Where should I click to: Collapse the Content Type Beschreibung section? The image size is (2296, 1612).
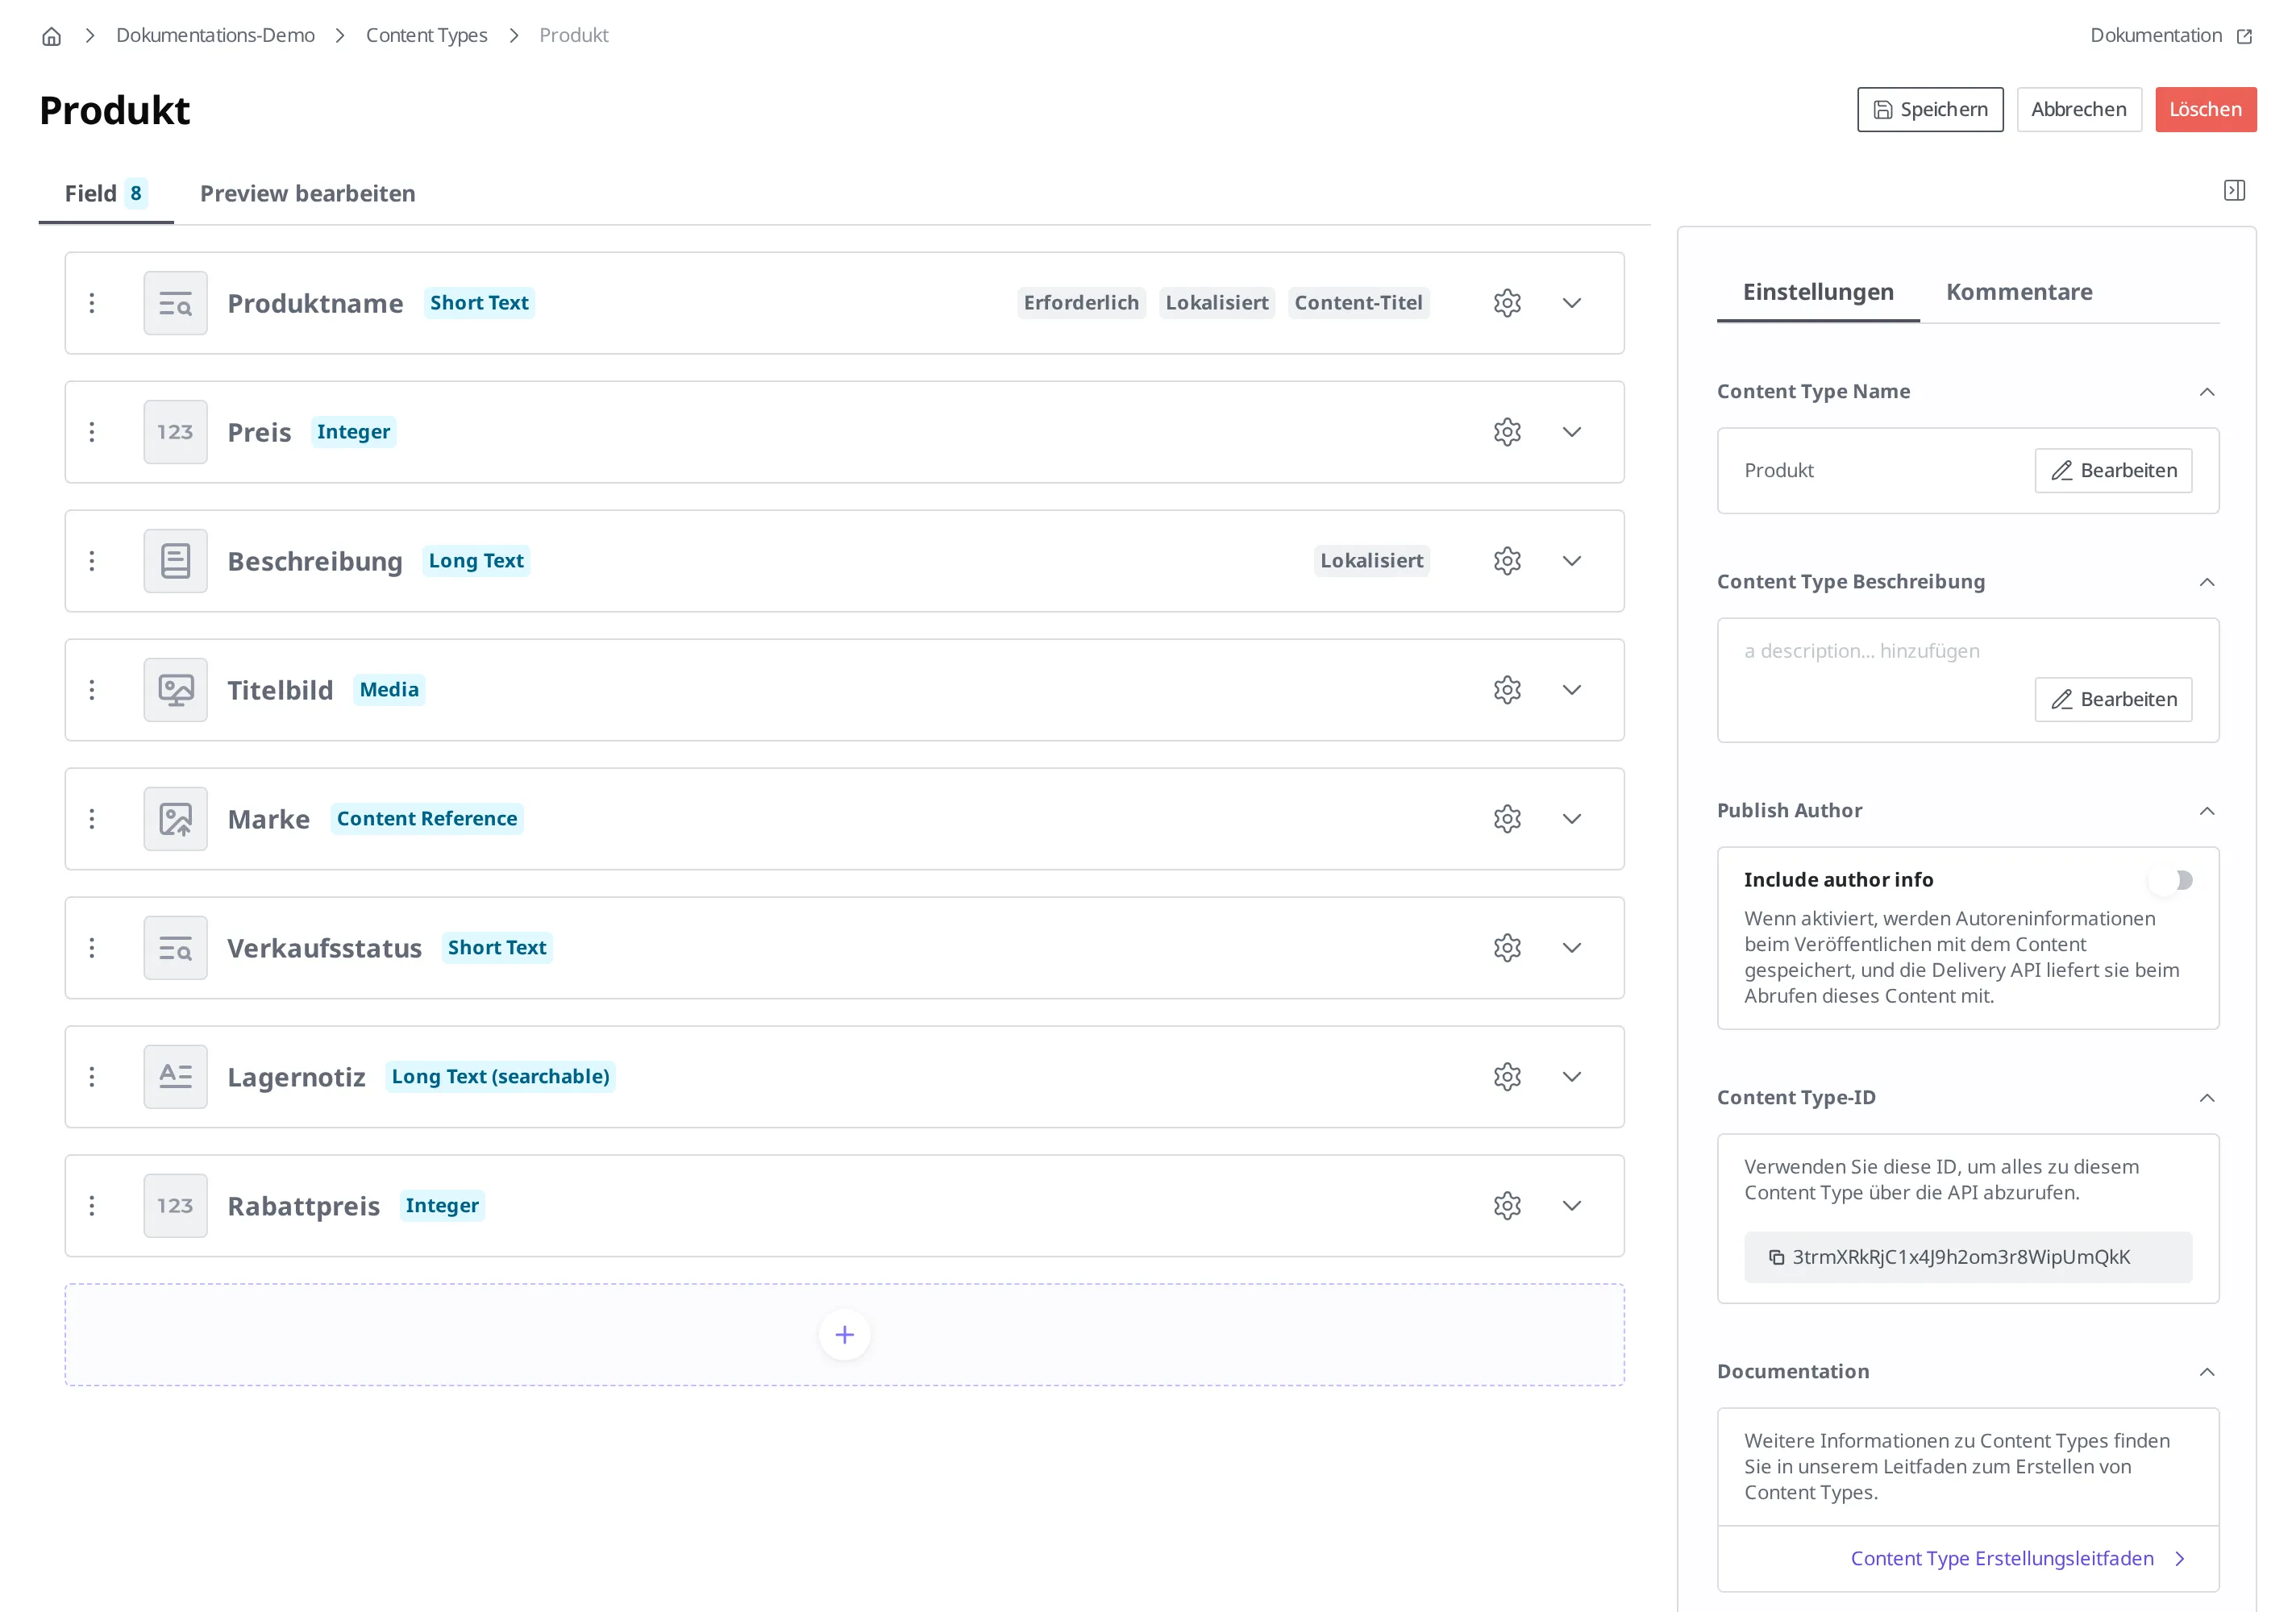pos(2207,582)
